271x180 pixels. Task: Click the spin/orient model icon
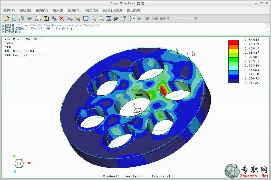[116, 18]
